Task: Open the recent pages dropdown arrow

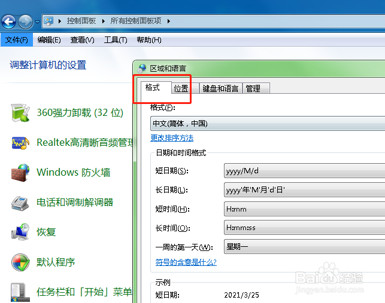Action: point(37,22)
